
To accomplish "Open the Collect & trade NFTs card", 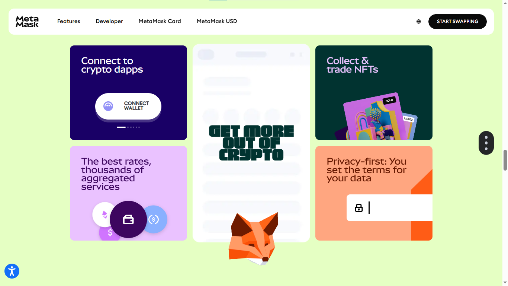I will coord(374,93).
